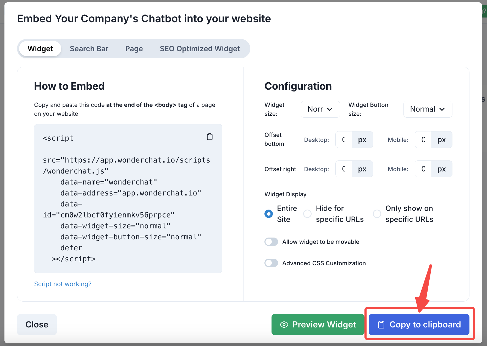
Task: Click the Offset bottom Desktop input field
Action: pos(344,140)
